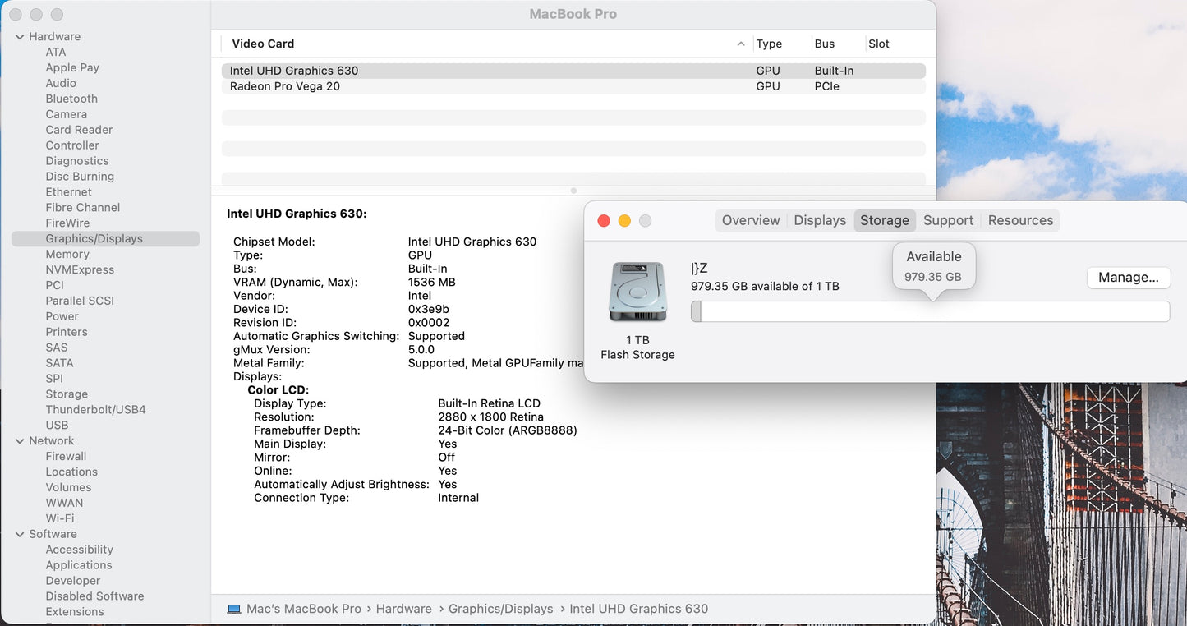
Task: Collapse the Software section
Action: click(20, 534)
